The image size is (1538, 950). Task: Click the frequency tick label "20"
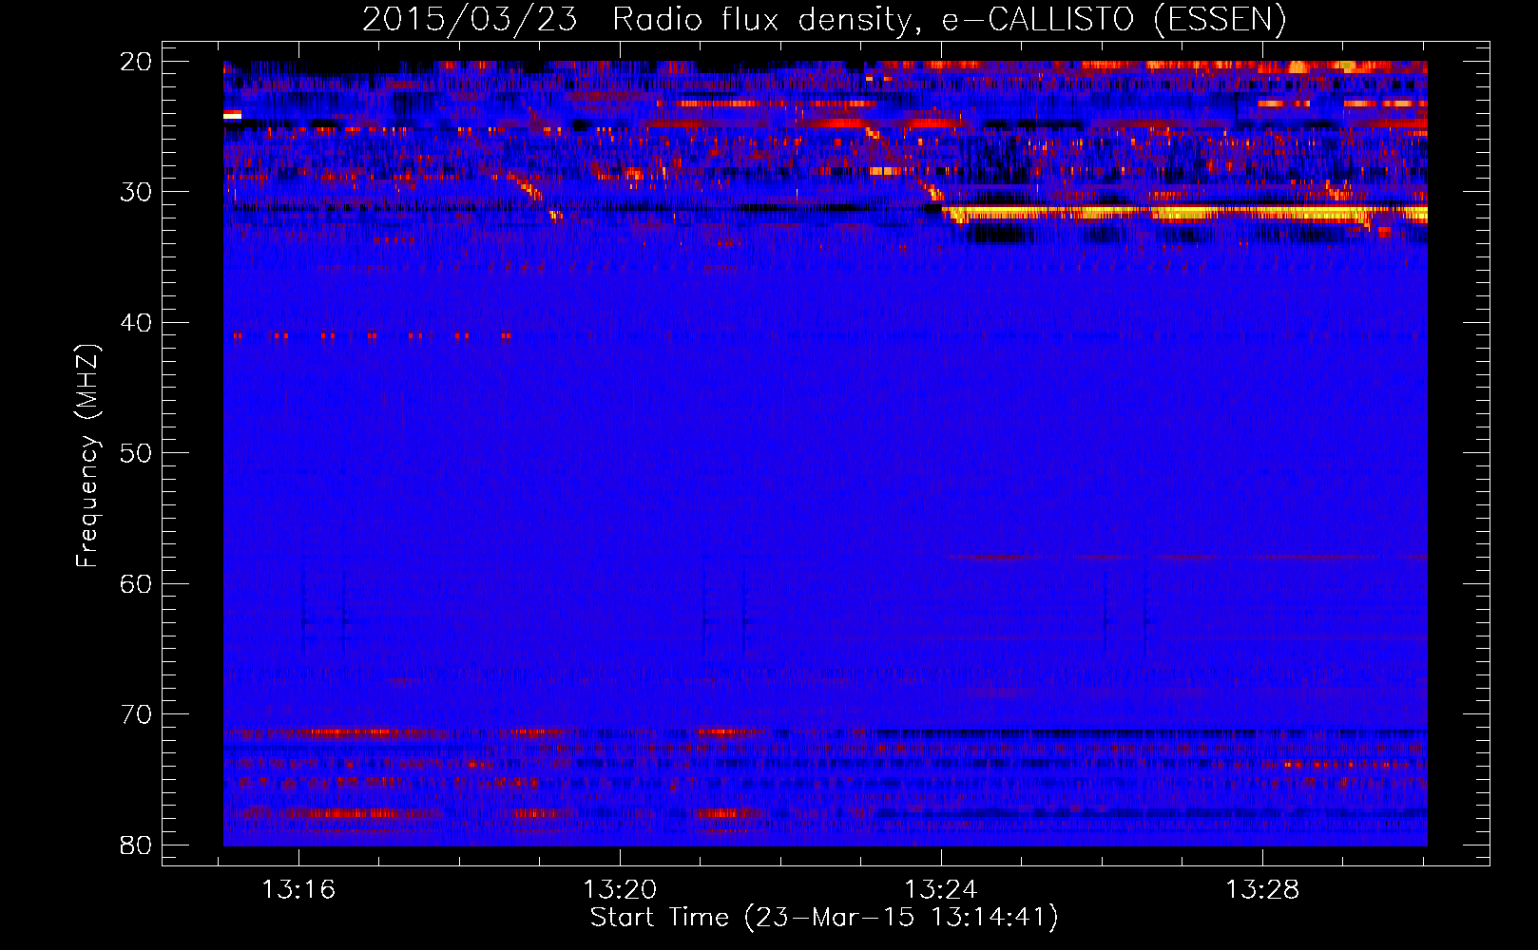click(137, 62)
